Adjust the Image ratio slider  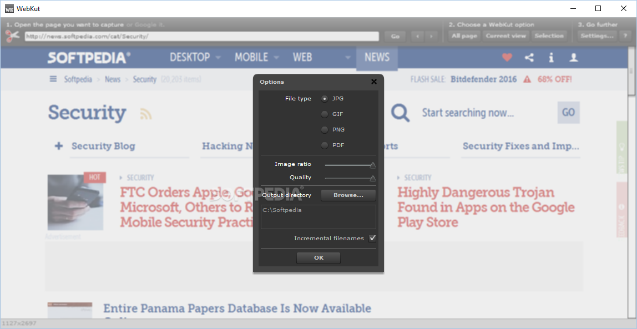click(x=351, y=165)
